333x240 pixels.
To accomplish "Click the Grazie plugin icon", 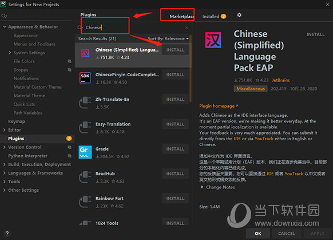I will point(85,152).
